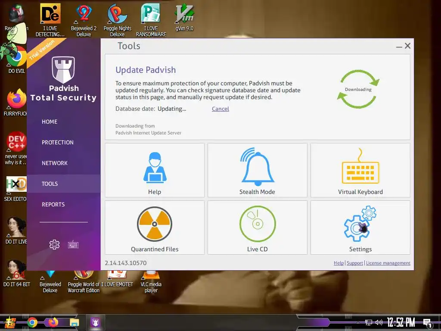Open I LOVE DETECTING desktop shortcut
The height and width of the screenshot is (331, 441).
click(50, 20)
